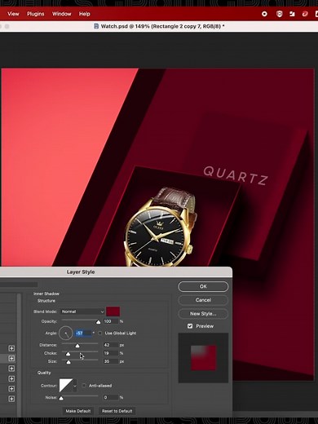Viewport: 318px width, 424px height.
Task: Click the New Style... button
Action: point(203,314)
